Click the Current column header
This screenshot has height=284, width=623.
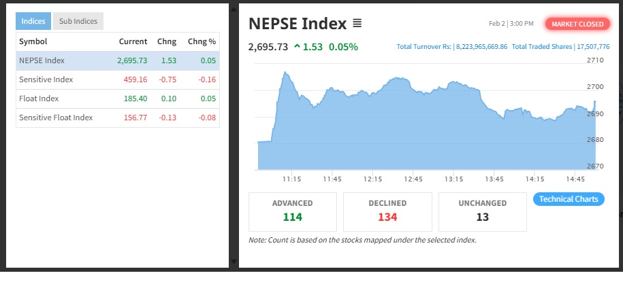tap(133, 41)
